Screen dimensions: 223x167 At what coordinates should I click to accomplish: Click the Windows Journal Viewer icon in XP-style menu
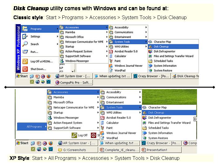[103, 133]
